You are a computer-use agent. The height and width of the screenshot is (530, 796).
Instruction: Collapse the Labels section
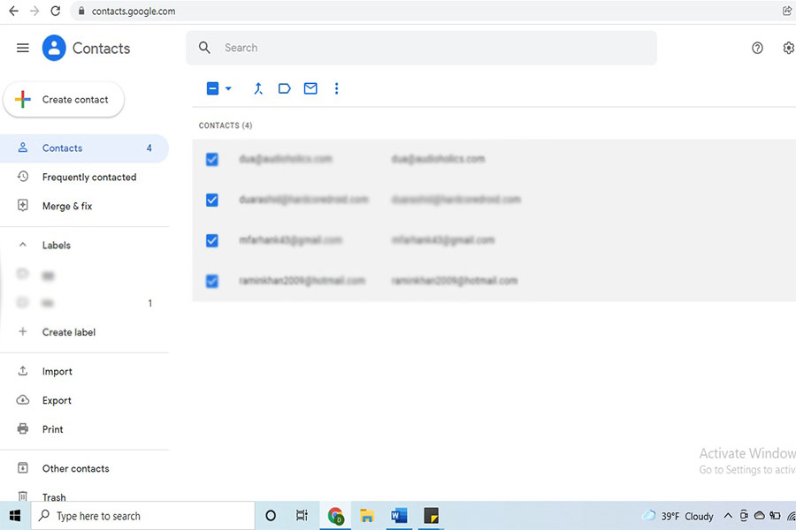pyautogui.click(x=23, y=246)
